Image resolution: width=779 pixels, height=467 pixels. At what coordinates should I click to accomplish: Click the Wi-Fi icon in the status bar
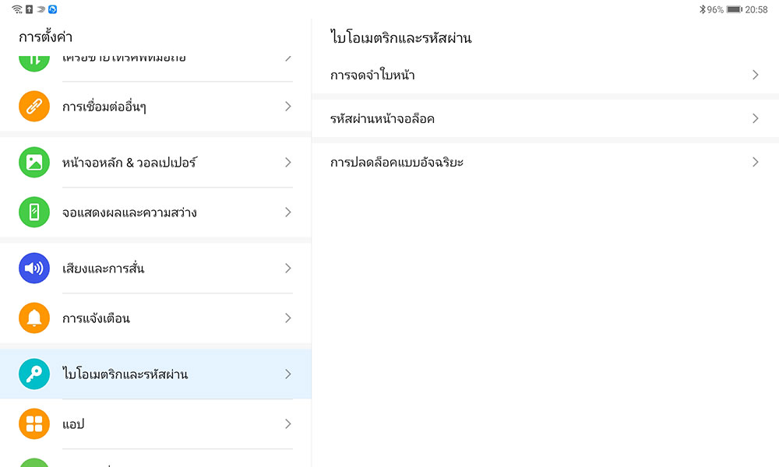17,9
